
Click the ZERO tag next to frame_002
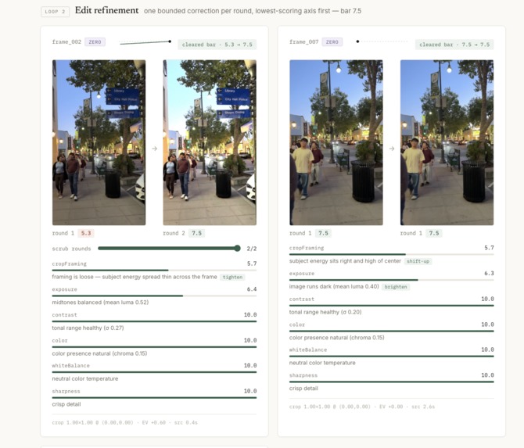pos(95,42)
